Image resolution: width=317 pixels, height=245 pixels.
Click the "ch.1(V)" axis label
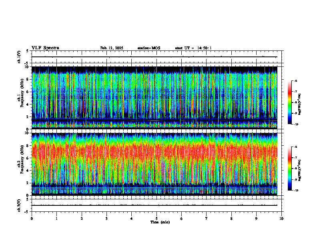pos(19,57)
